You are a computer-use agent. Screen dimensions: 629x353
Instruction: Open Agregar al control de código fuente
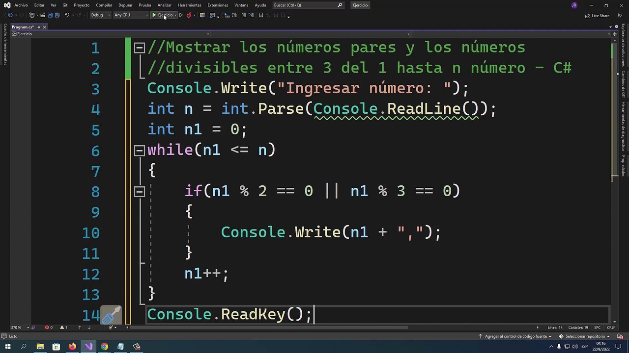point(515,336)
